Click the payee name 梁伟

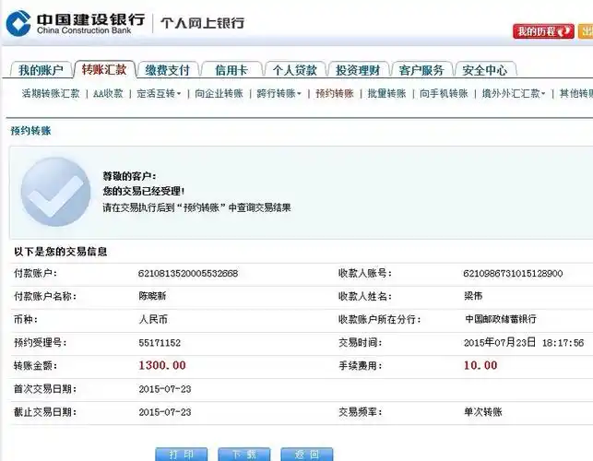tap(473, 296)
